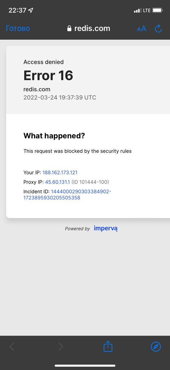Tap the forward arrow
Viewport: 170px width, 370px height.
(60, 347)
